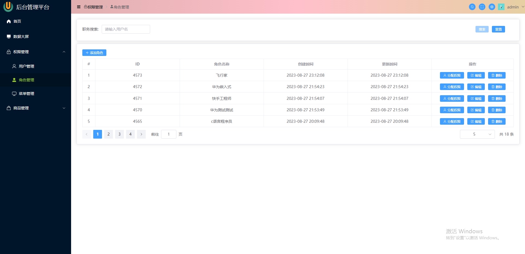The image size is (525, 254).
Task: Open settings gear icon in header
Action: point(492,7)
